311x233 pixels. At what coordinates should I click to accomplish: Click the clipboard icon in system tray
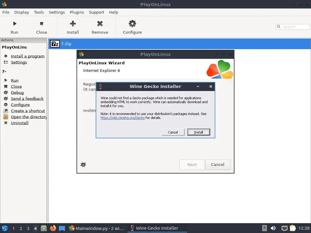click(293, 228)
